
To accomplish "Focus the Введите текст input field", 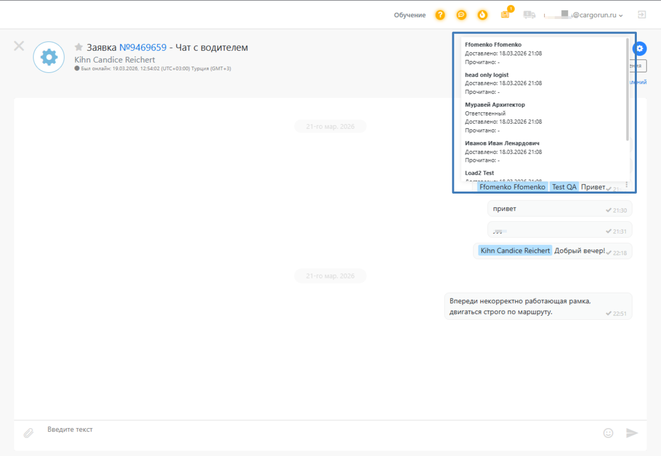I will tap(319, 429).
